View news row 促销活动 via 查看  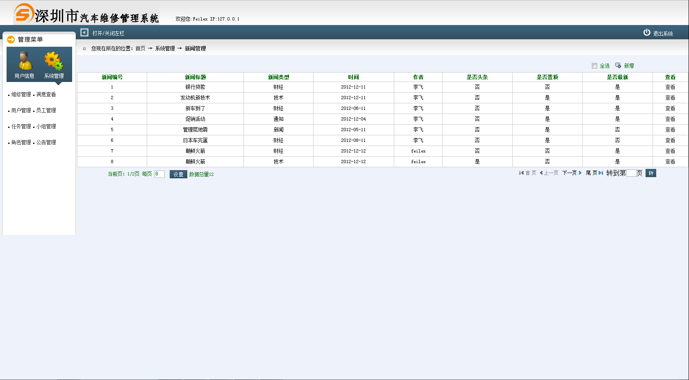(x=670, y=119)
